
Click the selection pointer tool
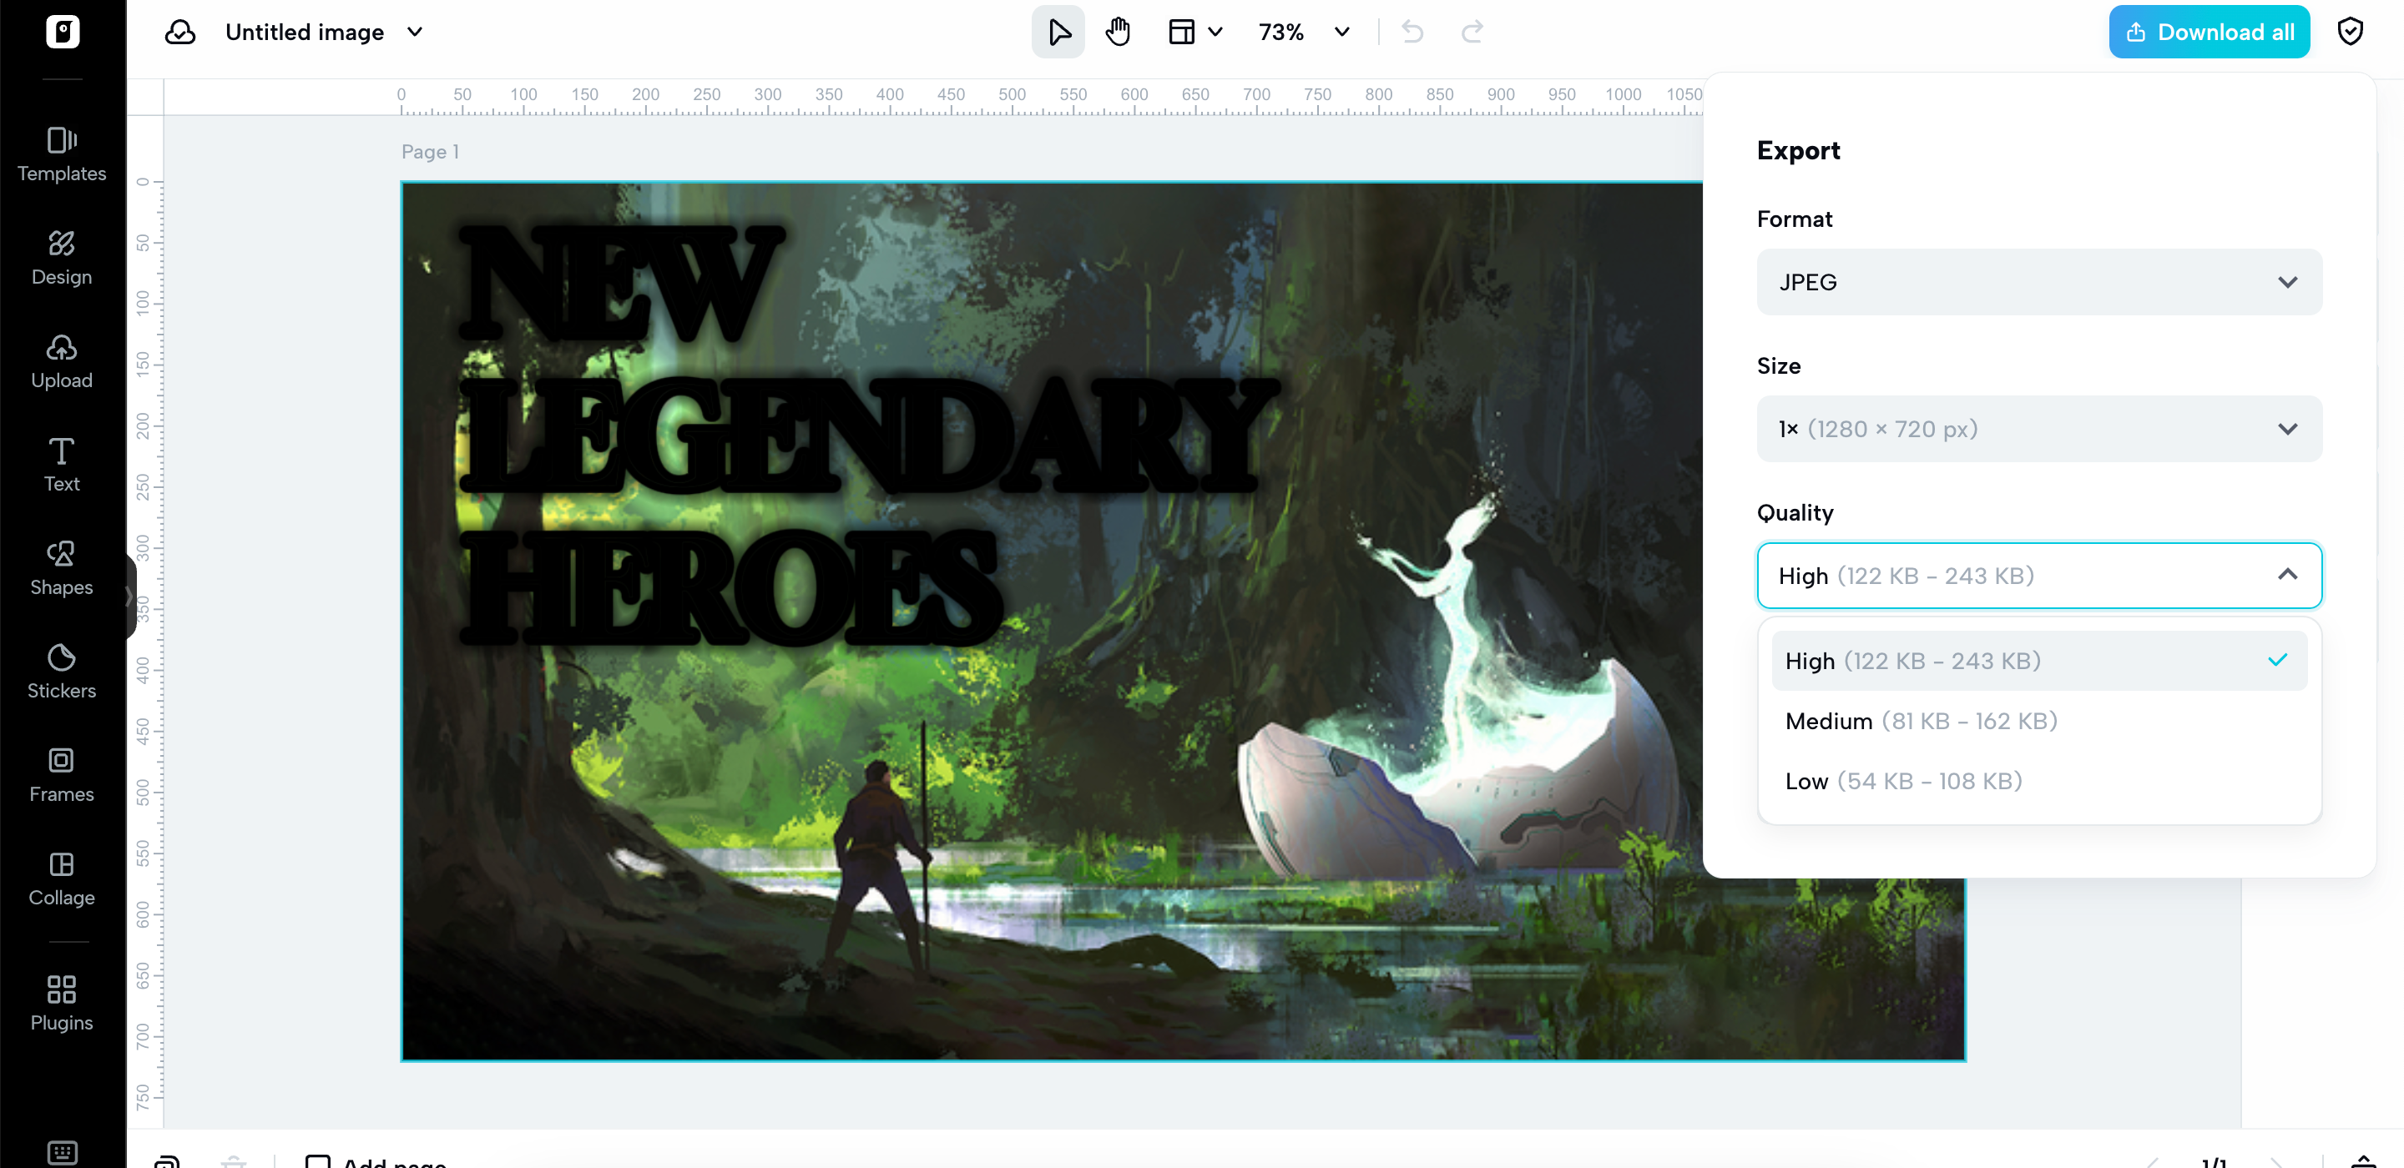(1058, 33)
